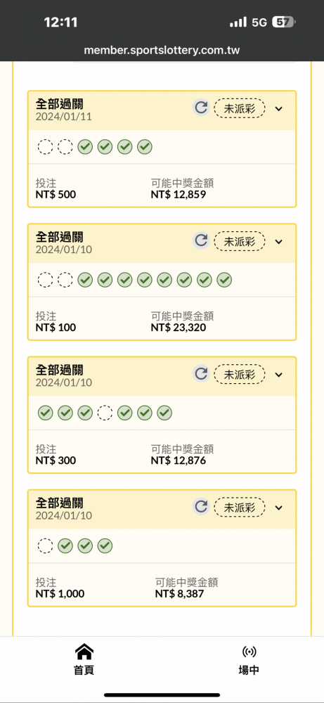Tap the empty circle in NT$ 12,876 slip
This screenshot has width=324, height=703.
[x=105, y=413]
